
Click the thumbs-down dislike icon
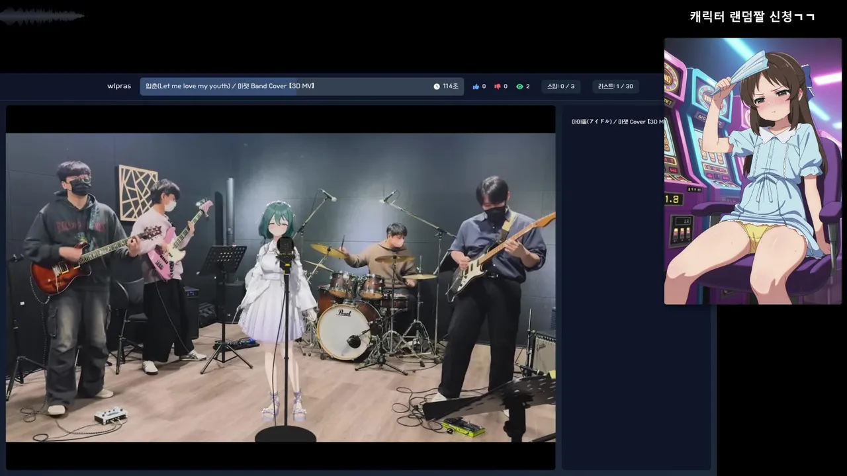tap(498, 87)
